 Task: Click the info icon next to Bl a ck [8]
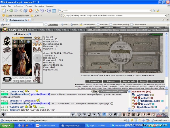pos(30,34)
